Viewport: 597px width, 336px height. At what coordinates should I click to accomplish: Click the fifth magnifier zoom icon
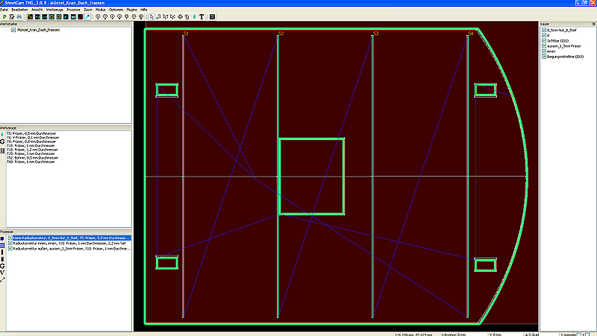click(127, 16)
